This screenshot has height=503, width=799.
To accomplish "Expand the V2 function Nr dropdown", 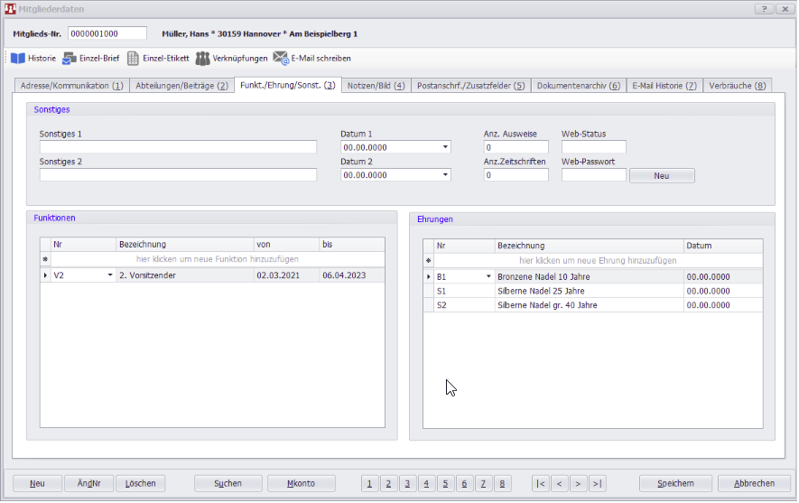I will click(110, 275).
